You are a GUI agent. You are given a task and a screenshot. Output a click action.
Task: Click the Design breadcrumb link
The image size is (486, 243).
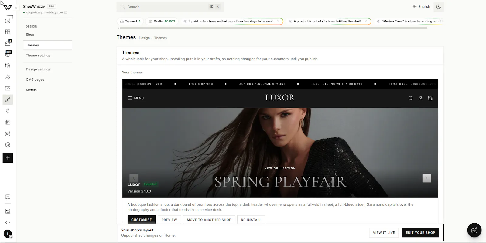click(144, 38)
